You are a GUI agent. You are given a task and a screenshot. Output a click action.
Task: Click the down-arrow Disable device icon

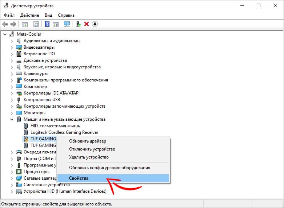(x=95, y=24)
